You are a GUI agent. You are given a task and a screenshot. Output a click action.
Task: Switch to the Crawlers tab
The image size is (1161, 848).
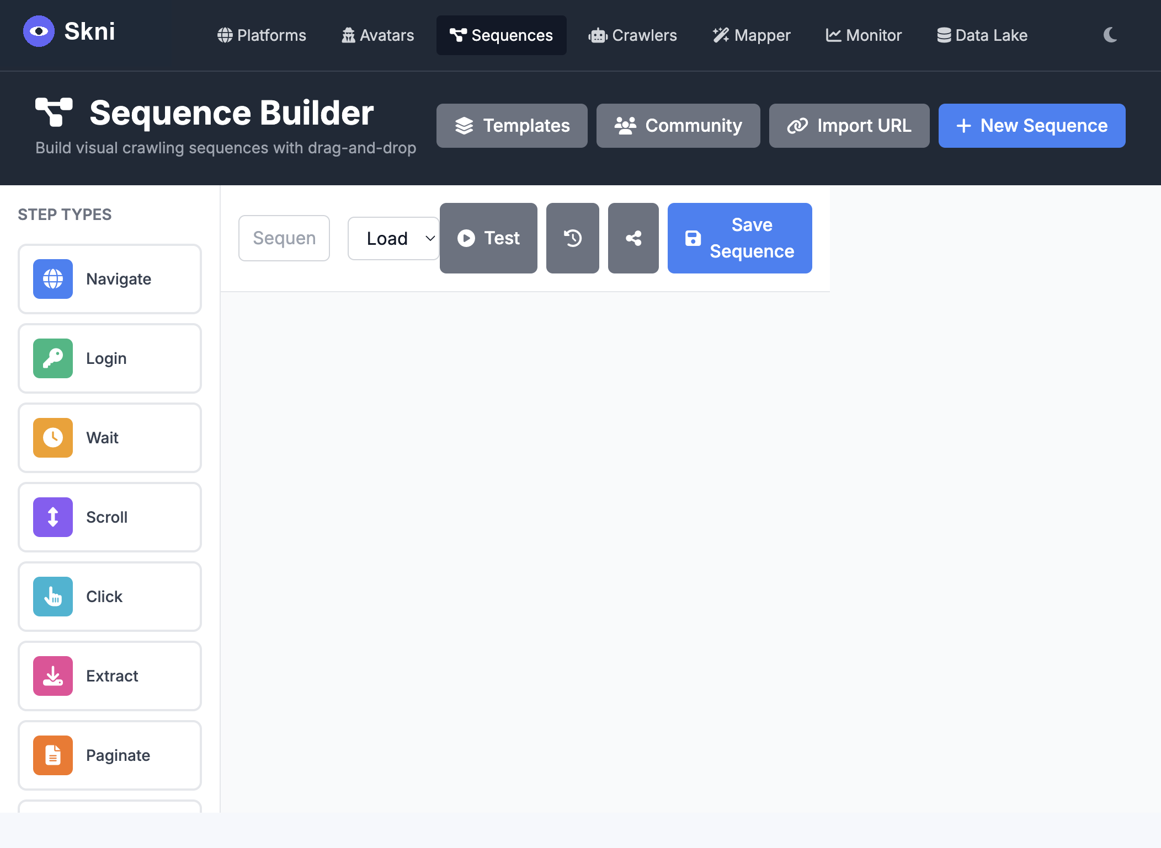(x=633, y=35)
